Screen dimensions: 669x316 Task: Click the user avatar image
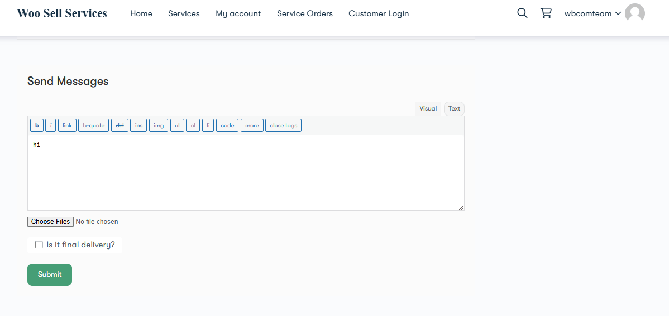coord(635,13)
